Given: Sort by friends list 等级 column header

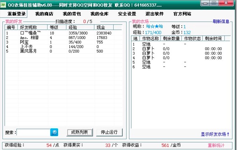Looking at the screenshot, I should coord(57,27).
